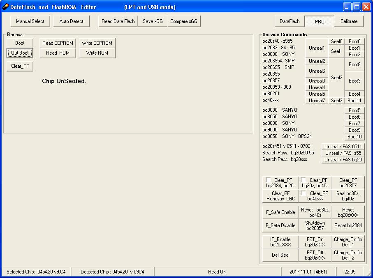Screen dimensions: 373x278
Task: Click Unseal5 for bq80201
Action: point(317,94)
